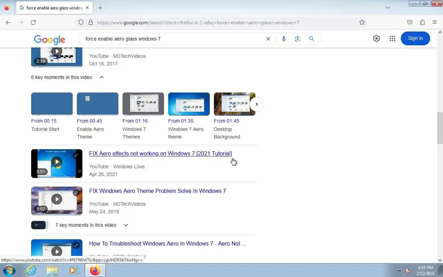Open FIX Windows Aero Theme Problem link
The width and height of the screenshot is (443, 277).
(157, 191)
